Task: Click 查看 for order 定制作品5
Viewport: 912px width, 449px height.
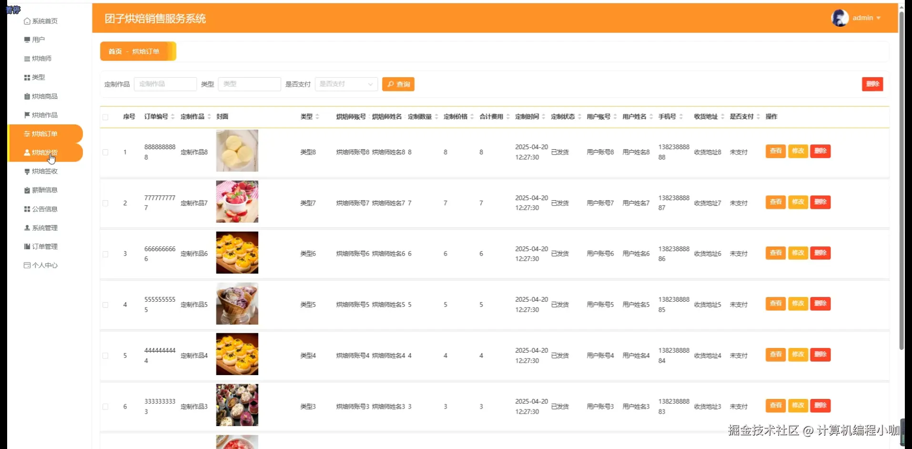Action: click(776, 304)
